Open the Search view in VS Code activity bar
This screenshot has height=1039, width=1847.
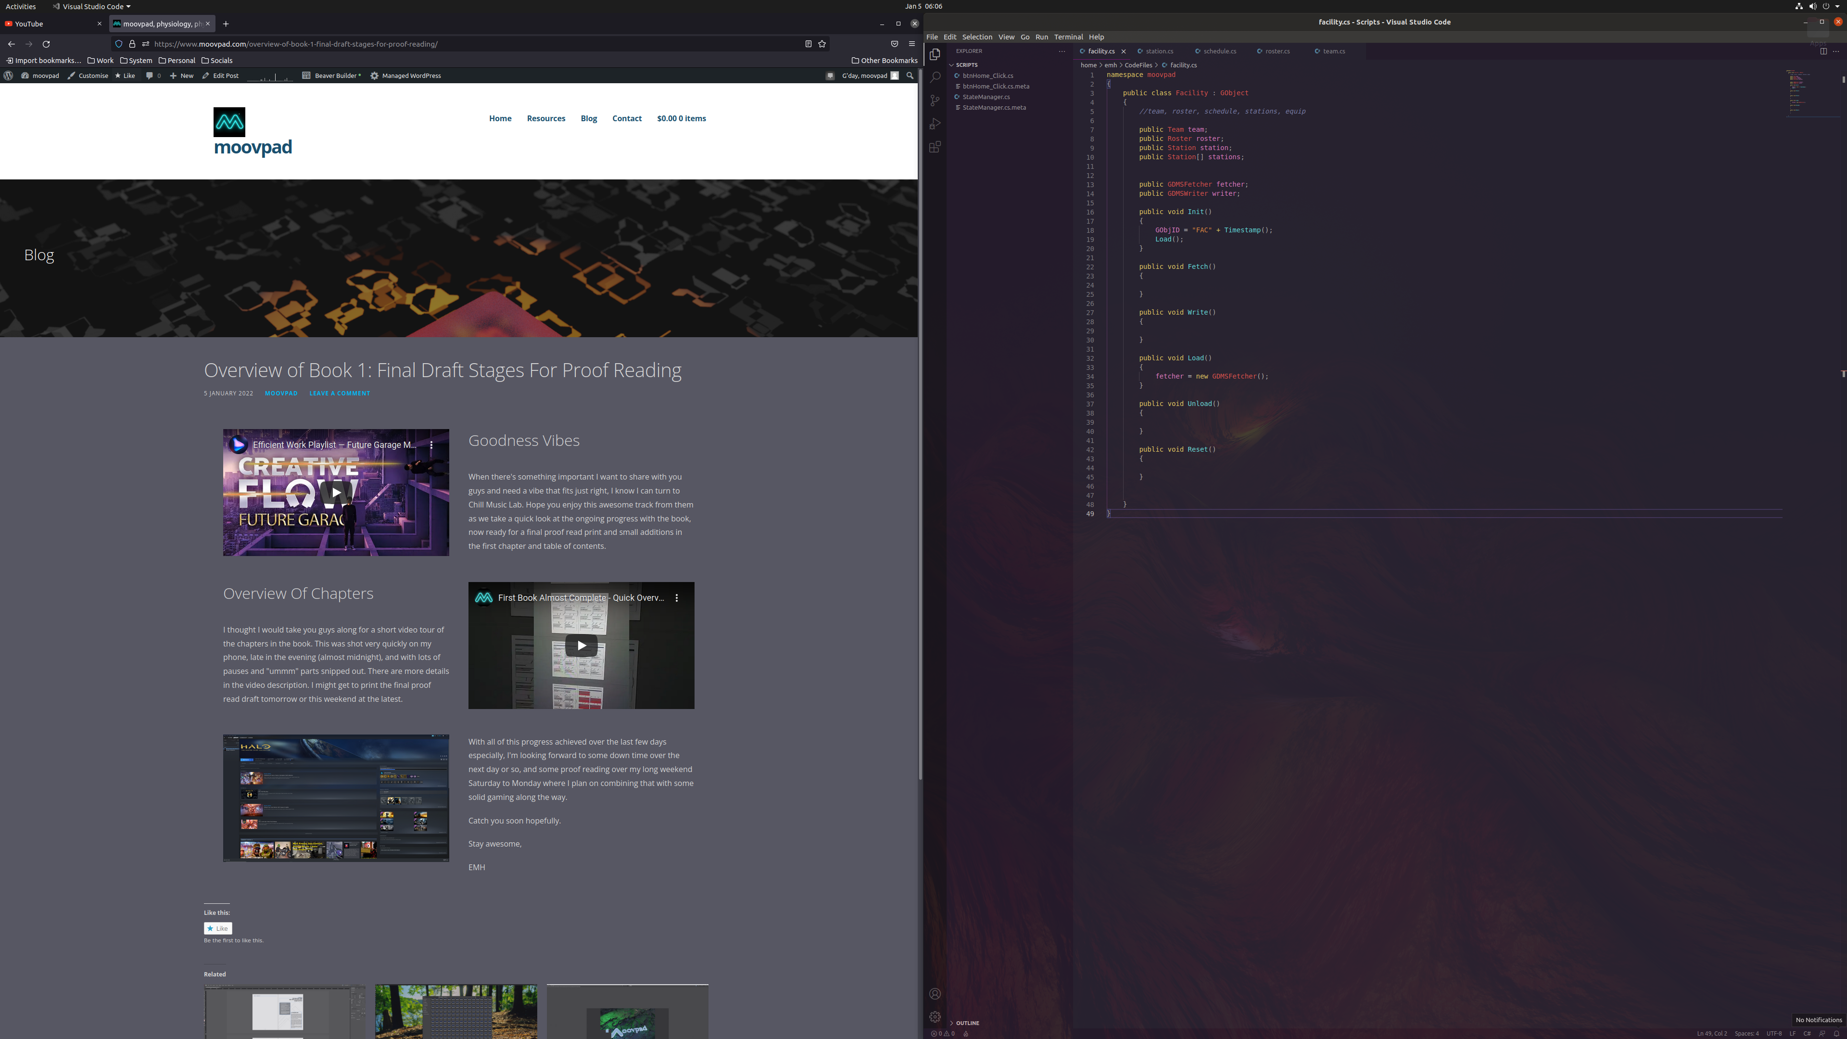click(935, 77)
